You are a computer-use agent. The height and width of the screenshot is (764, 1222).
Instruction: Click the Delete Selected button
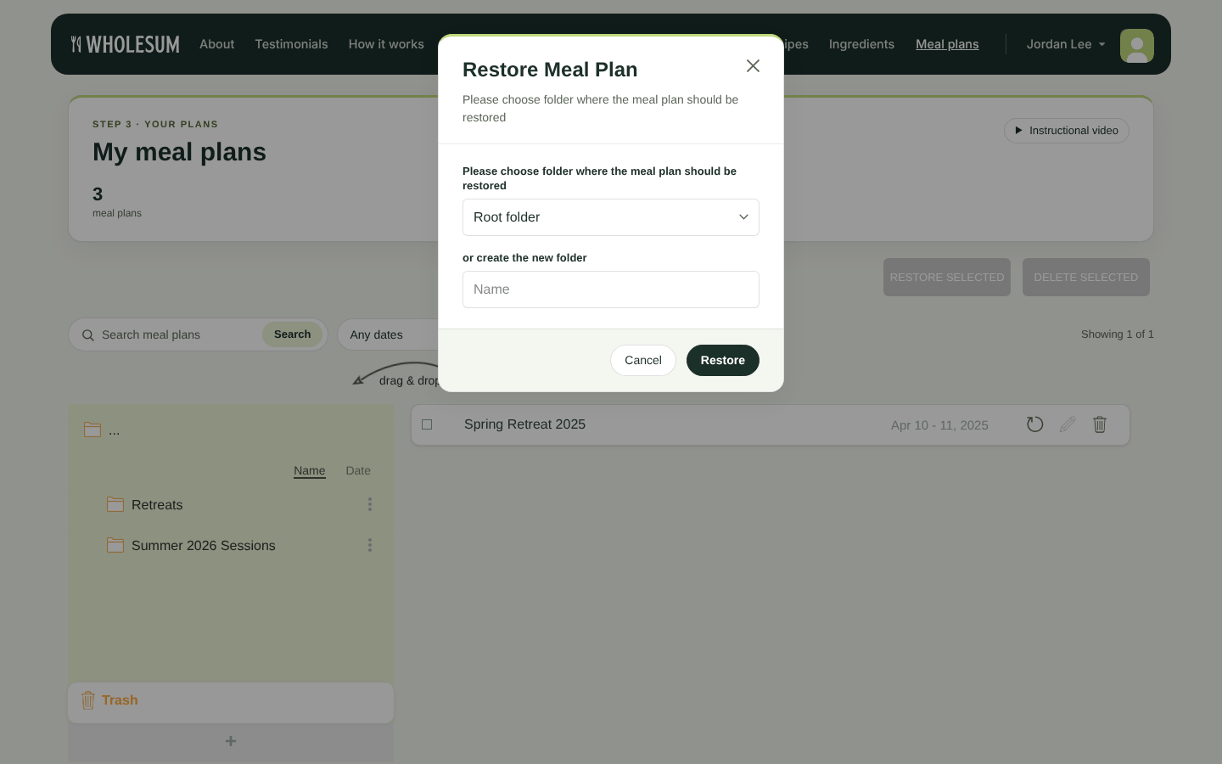[1086, 278]
